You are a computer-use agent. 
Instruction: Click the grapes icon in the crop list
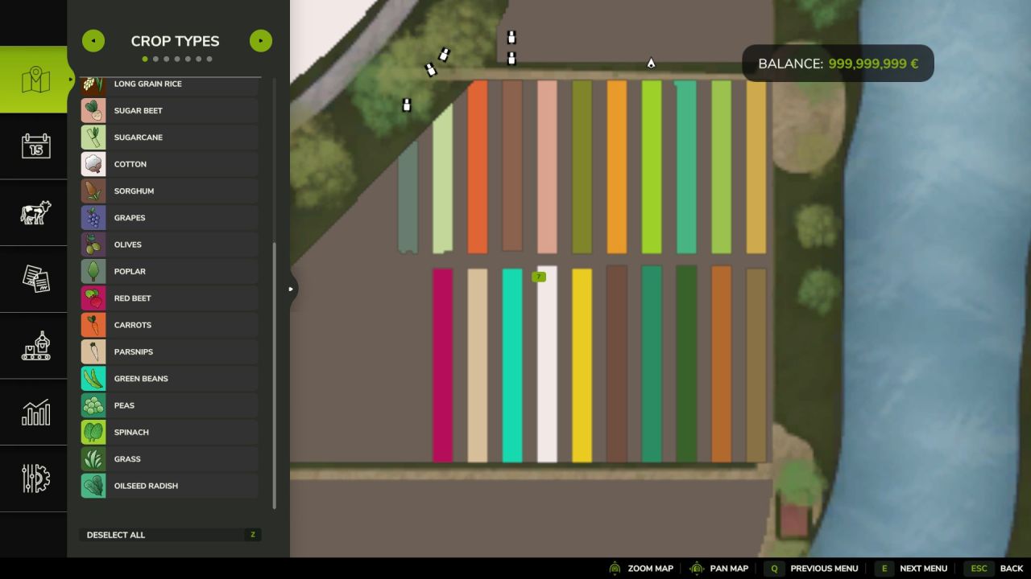[93, 217]
